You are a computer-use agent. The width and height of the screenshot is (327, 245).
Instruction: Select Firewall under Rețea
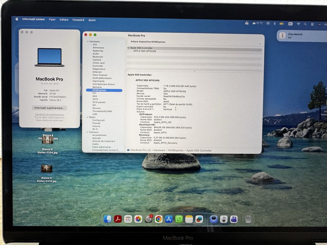click(96, 123)
